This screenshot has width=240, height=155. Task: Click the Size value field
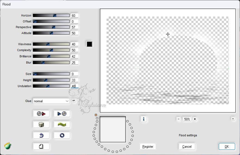[74, 74]
